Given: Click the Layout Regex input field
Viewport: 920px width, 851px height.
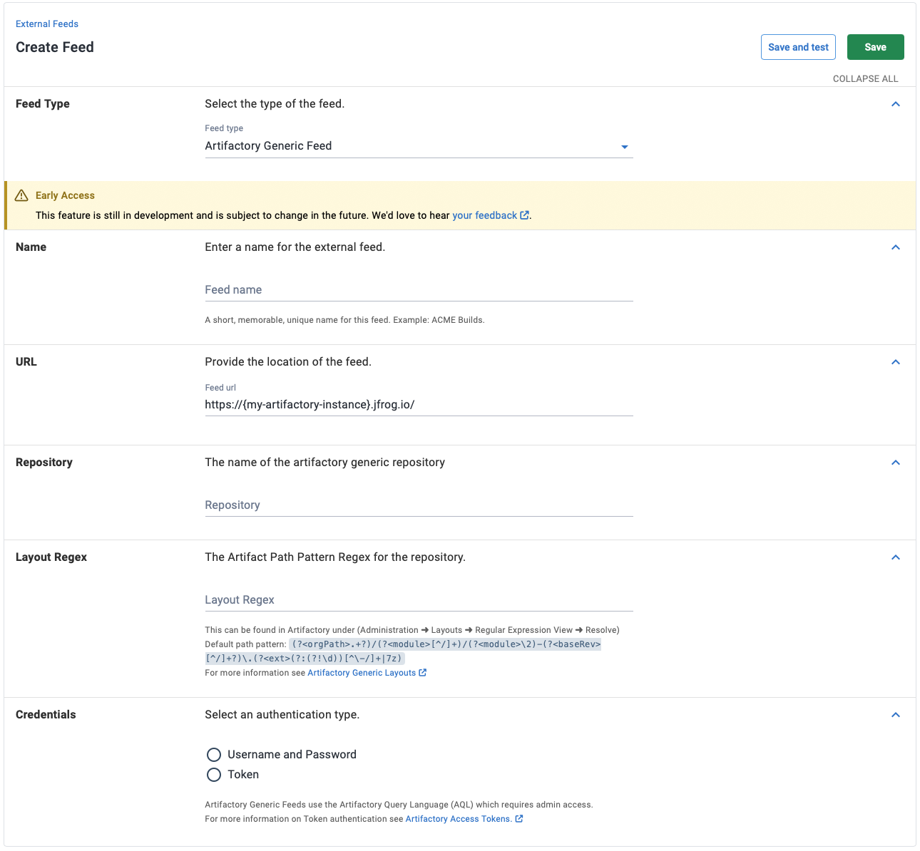Looking at the screenshot, I should [x=419, y=599].
